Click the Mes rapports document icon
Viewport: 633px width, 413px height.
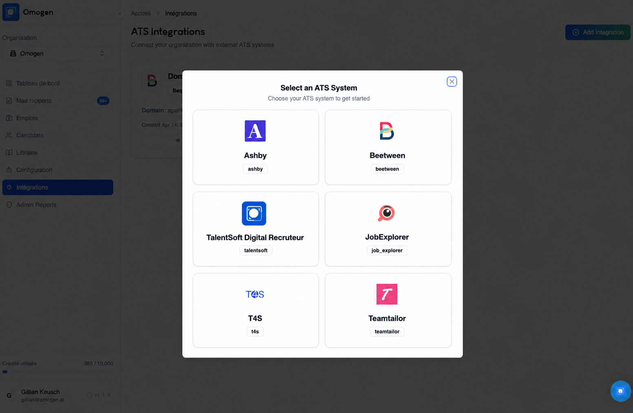tap(9, 101)
